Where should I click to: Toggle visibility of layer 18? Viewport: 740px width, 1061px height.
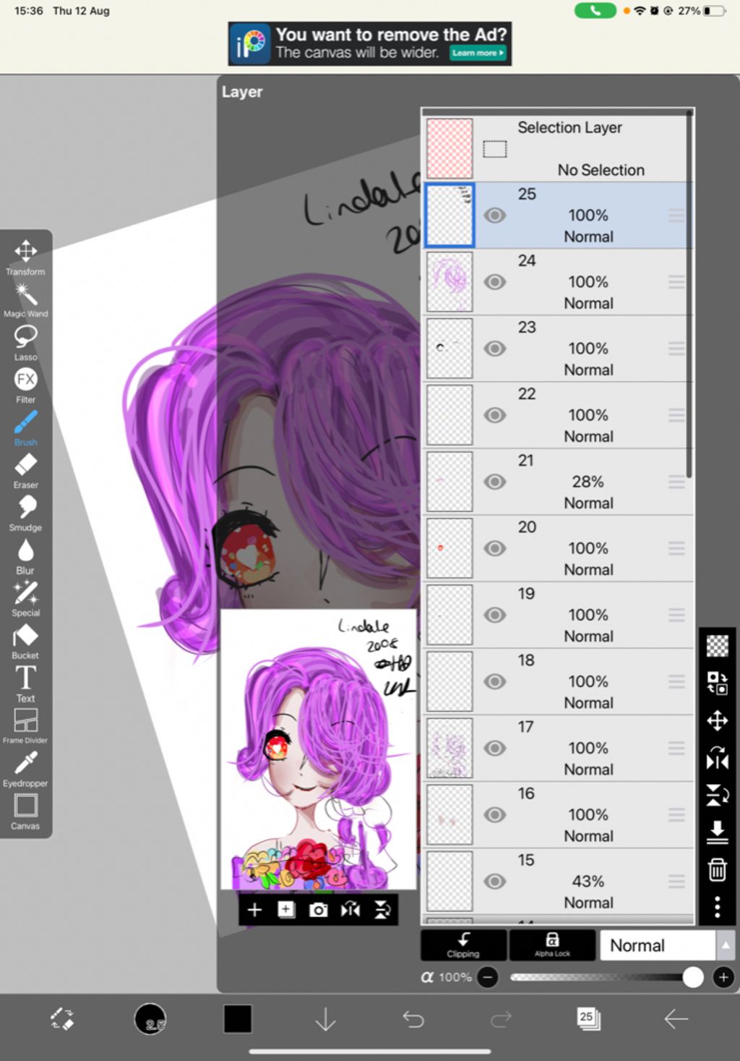494,681
